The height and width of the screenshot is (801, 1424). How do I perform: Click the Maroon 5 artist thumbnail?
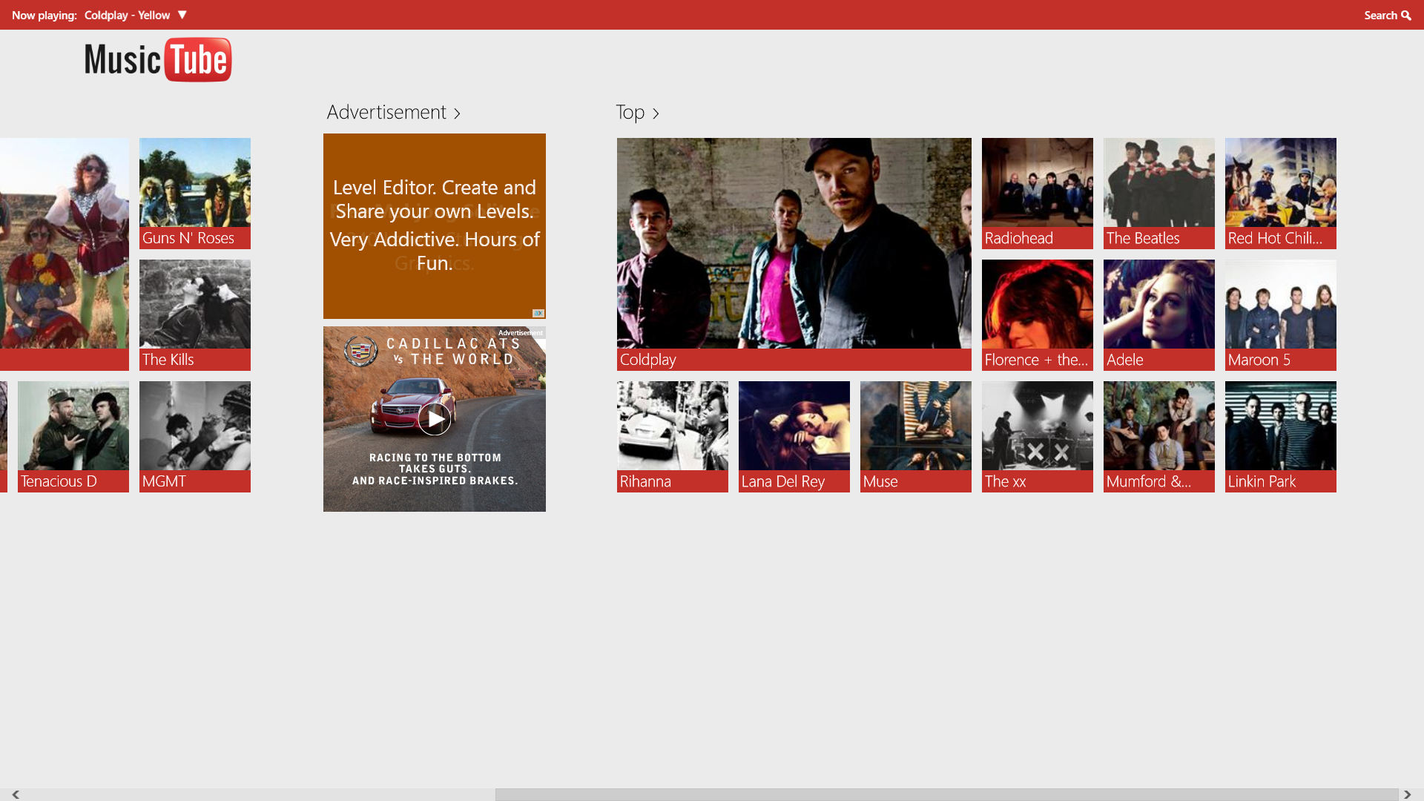pos(1280,315)
